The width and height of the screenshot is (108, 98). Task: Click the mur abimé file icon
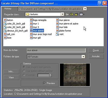(31, 31)
